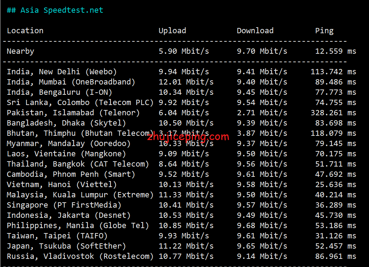Click 'Pakistan, Islamabad (Telenor)' location
This screenshot has height=267, width=369.
click(x=73, y=113)
